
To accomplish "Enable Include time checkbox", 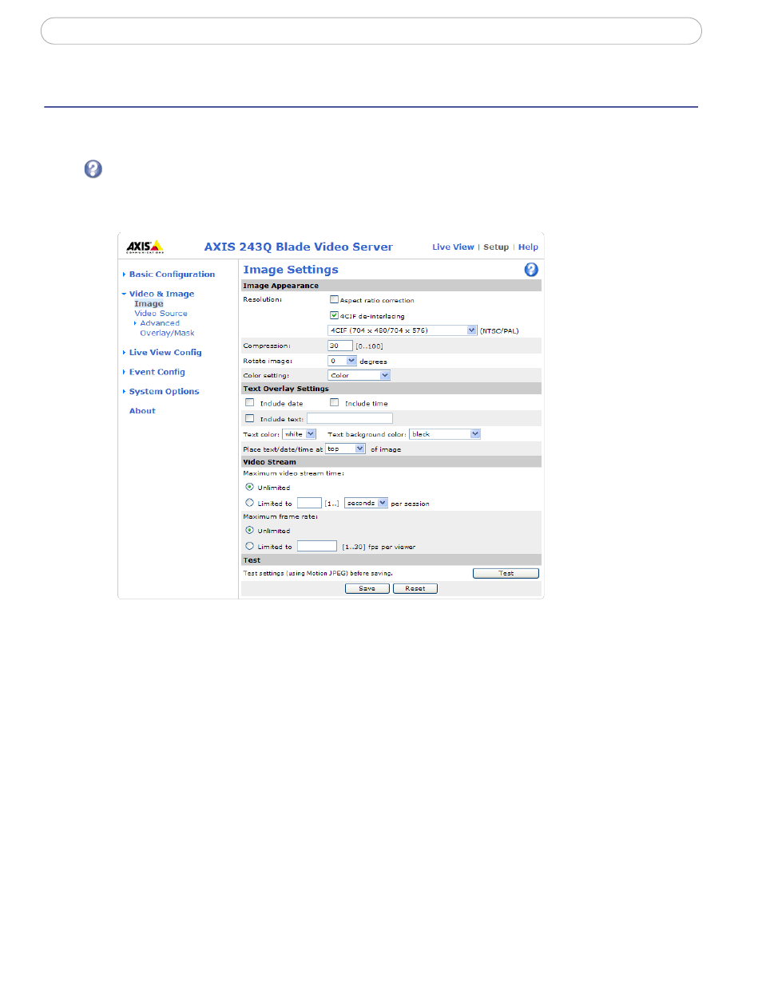I will (x=335, y=402).
